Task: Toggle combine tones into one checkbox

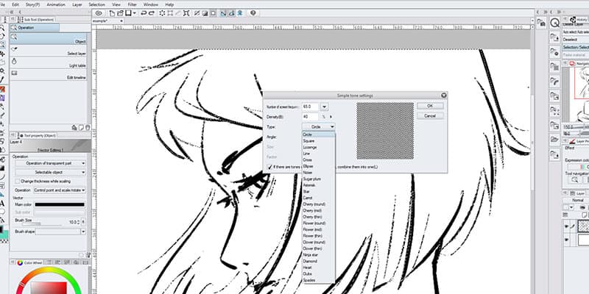Action: coord(269,167)
